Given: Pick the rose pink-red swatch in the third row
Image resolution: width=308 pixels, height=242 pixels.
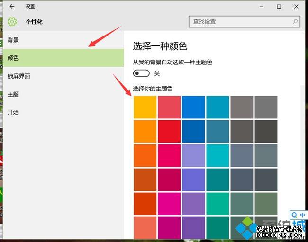Looking at the screenshot, I should (169, 155).
